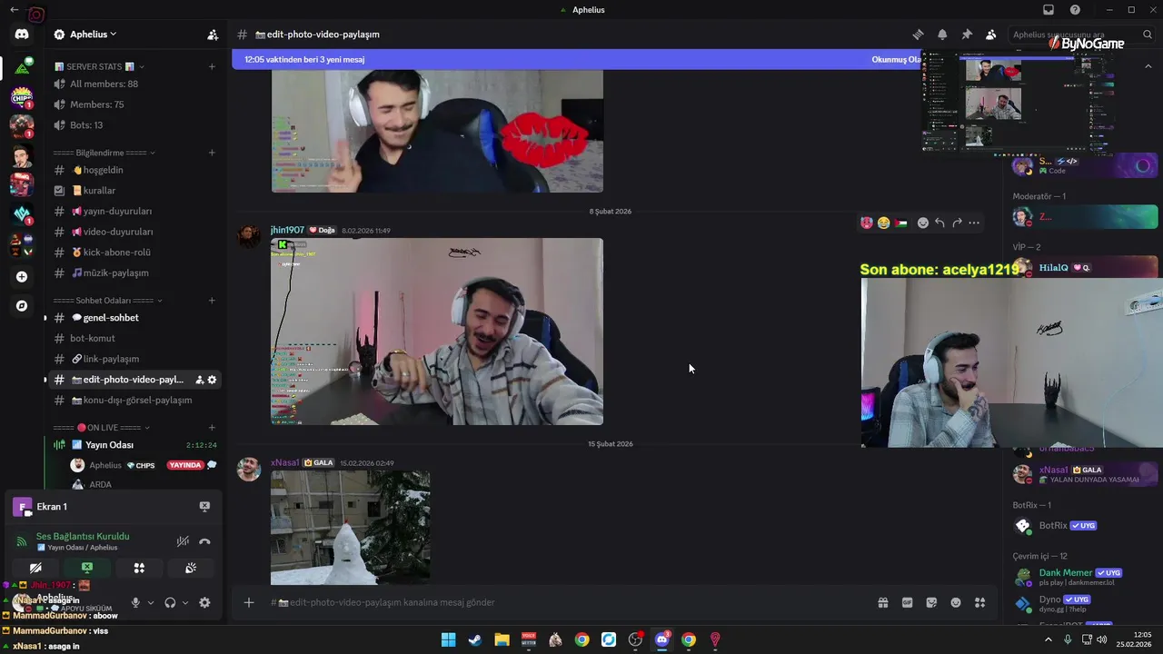Click Okunmuş Olarak mark-as-read button
The width and height of the screenshot is (1163, 654).
[897, 60]
